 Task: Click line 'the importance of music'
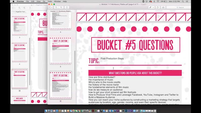click(101, 80)
